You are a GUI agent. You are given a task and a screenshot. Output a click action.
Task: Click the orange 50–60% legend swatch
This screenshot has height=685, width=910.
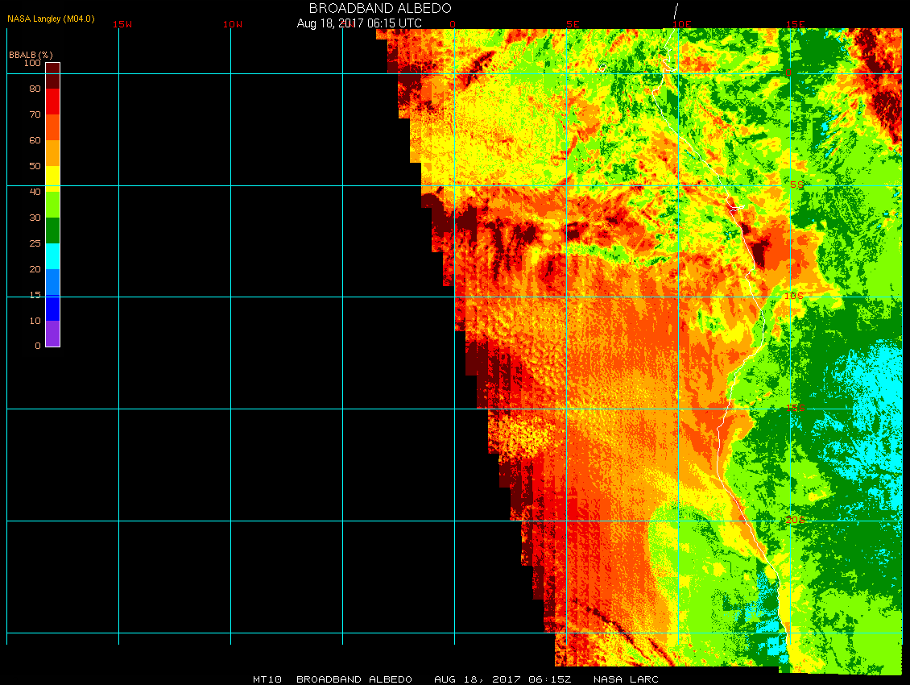52,152
